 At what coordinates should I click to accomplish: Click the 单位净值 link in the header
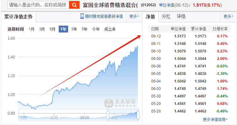(166, 5)
